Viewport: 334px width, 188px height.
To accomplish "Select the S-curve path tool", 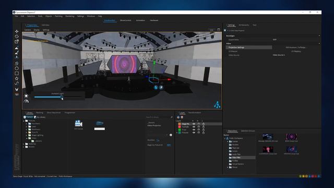I will coord(17,63).
